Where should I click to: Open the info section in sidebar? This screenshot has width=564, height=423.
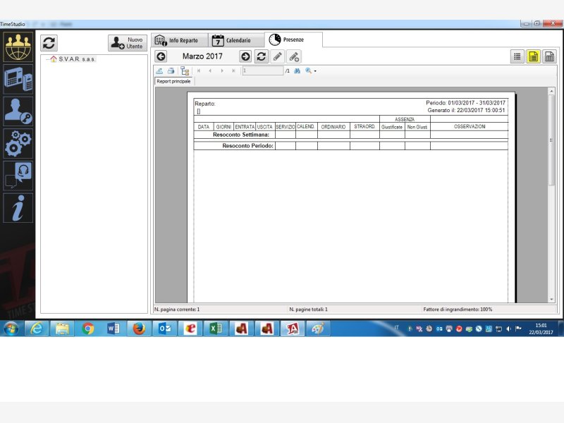(x=18, y=207)
